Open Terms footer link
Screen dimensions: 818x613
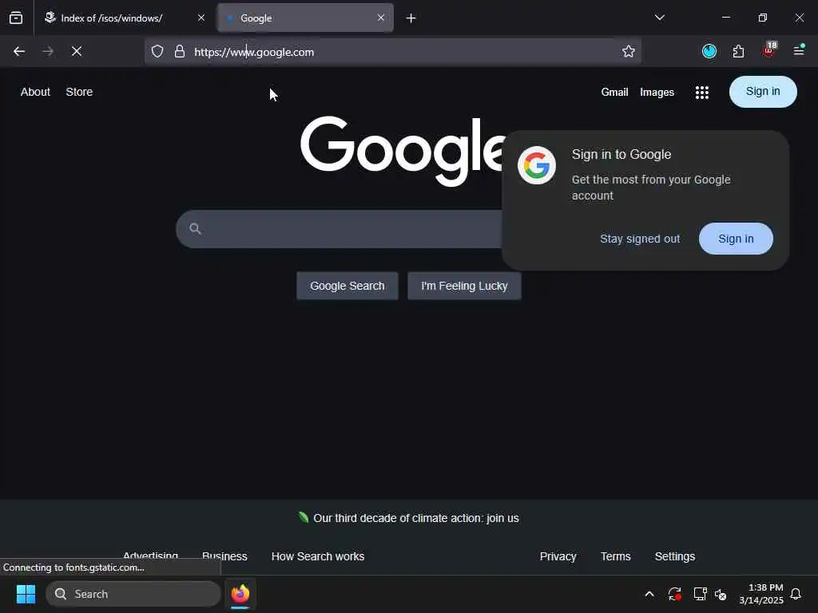click(616, 556)
